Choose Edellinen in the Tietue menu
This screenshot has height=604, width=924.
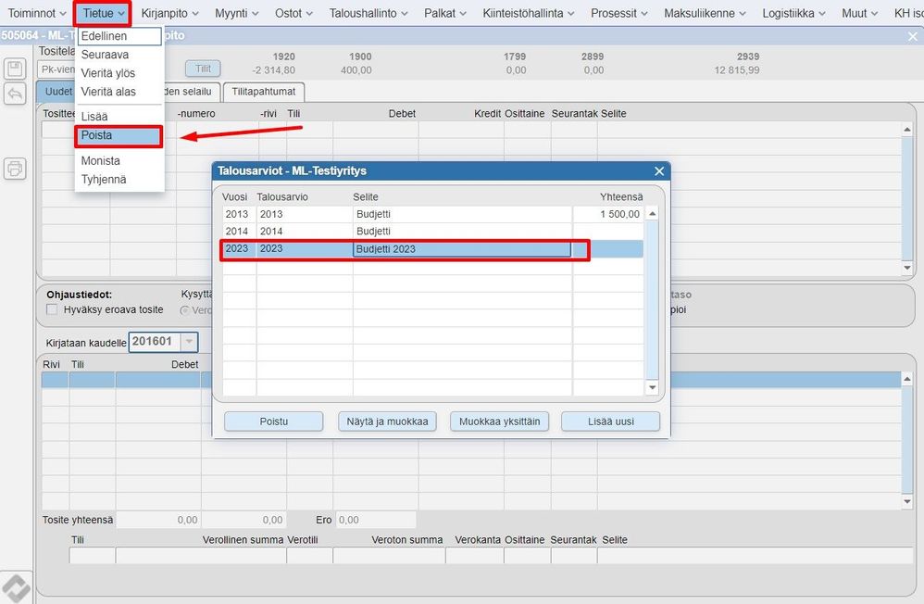pos(119,36)
